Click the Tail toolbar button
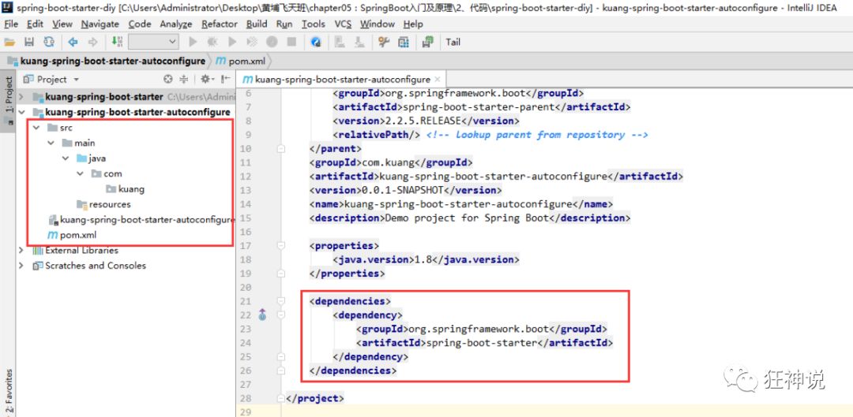853x417 pixels. (x=453, y=42)
